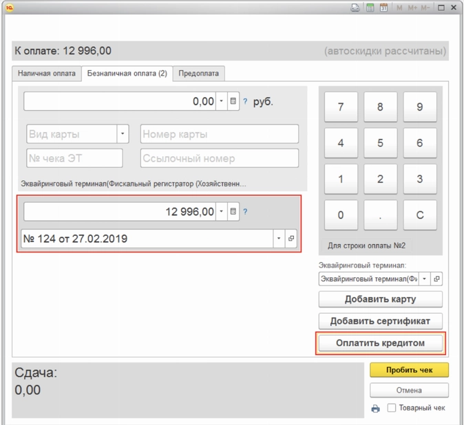The width and height of the screenshot is (464, 425).
Task: Click the Сдача: label
Action: pyautogui.click(x=36, y=373)
